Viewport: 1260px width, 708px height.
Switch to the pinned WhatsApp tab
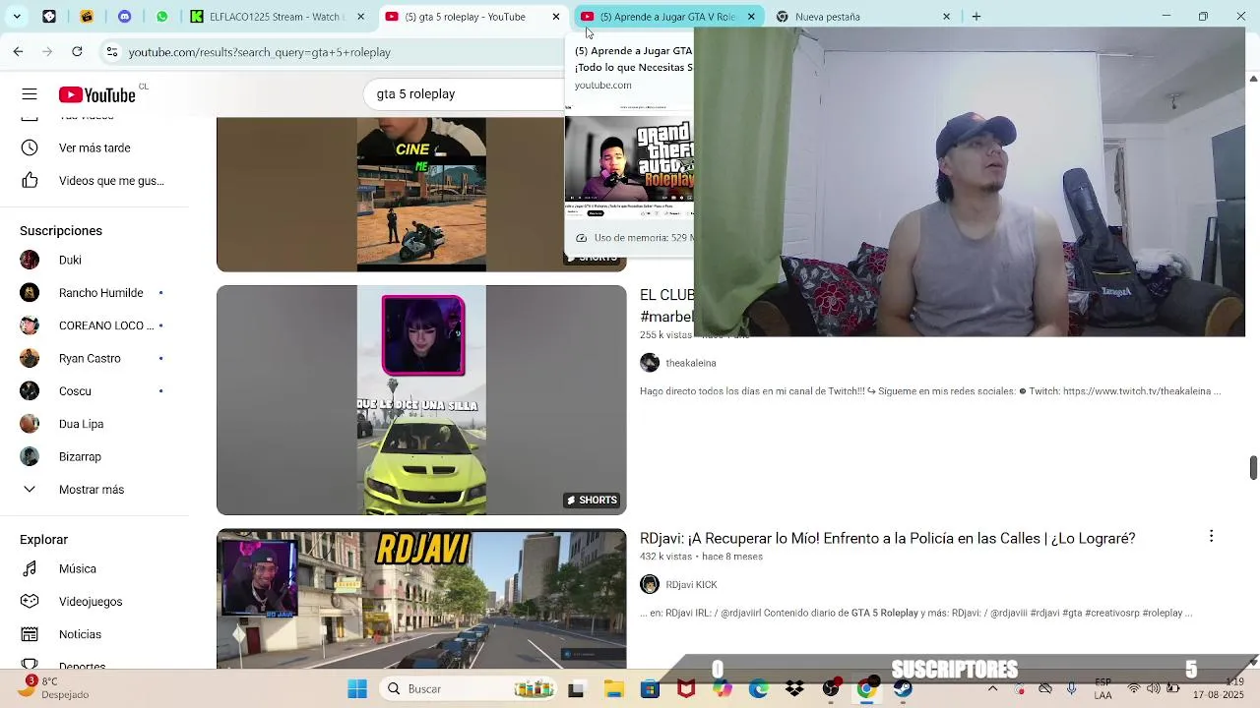[x=161, y=17]
